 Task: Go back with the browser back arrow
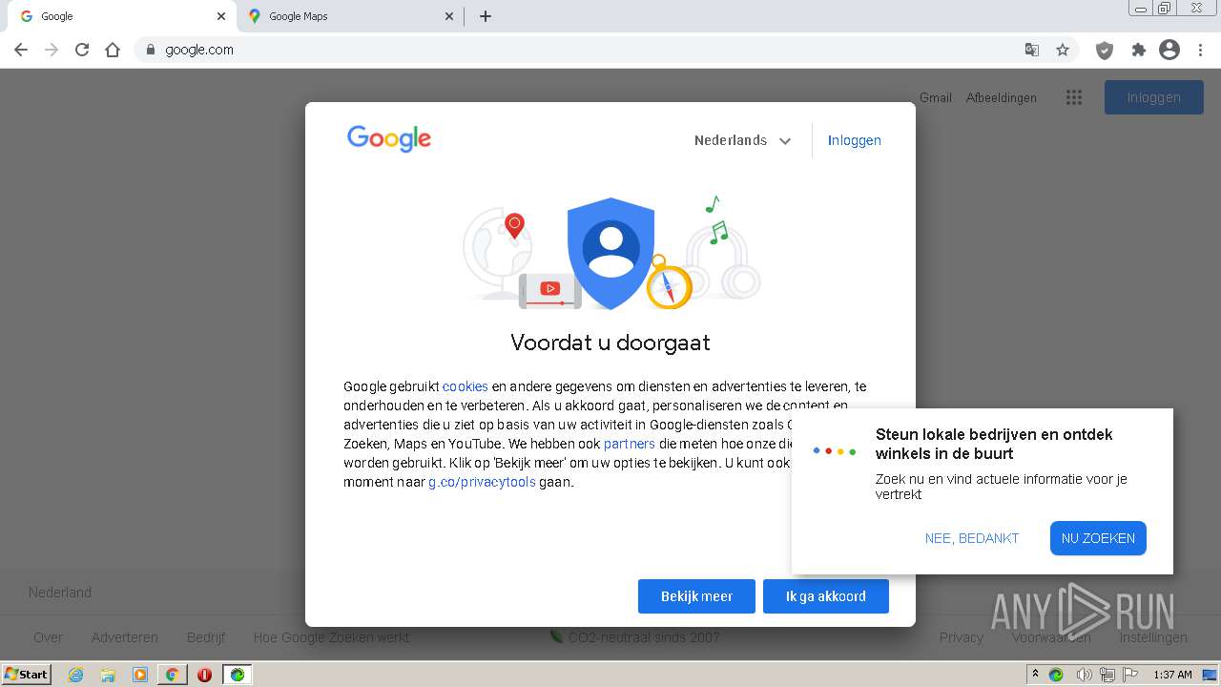tap(21, 50)
